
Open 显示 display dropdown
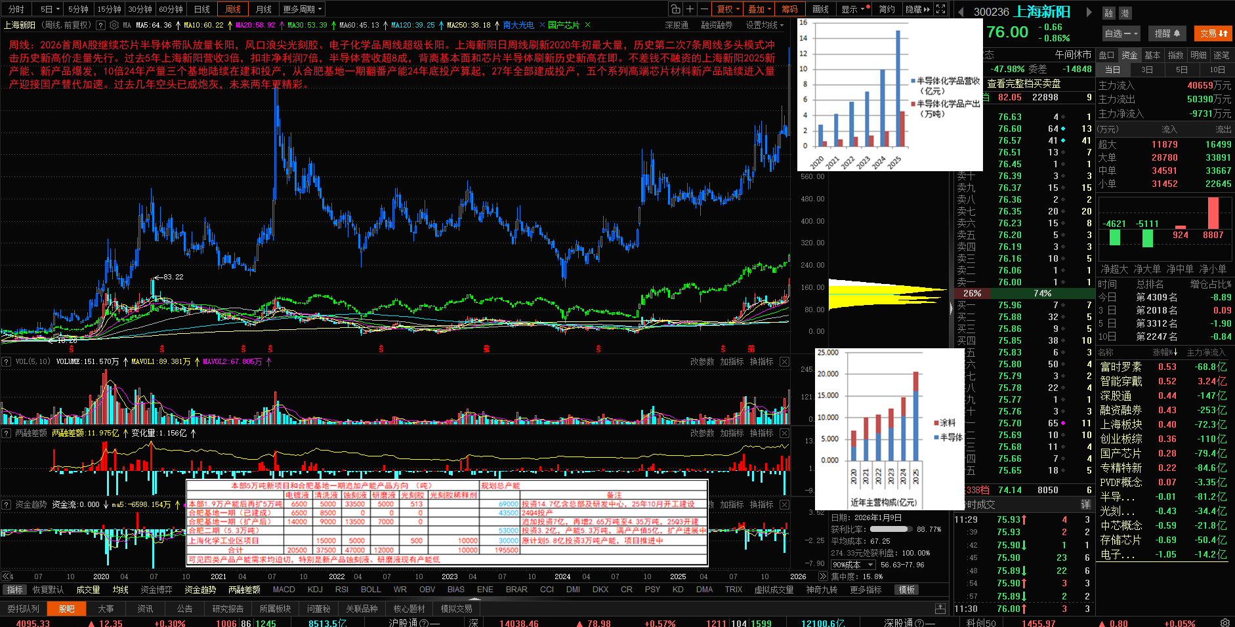(854, 9)
